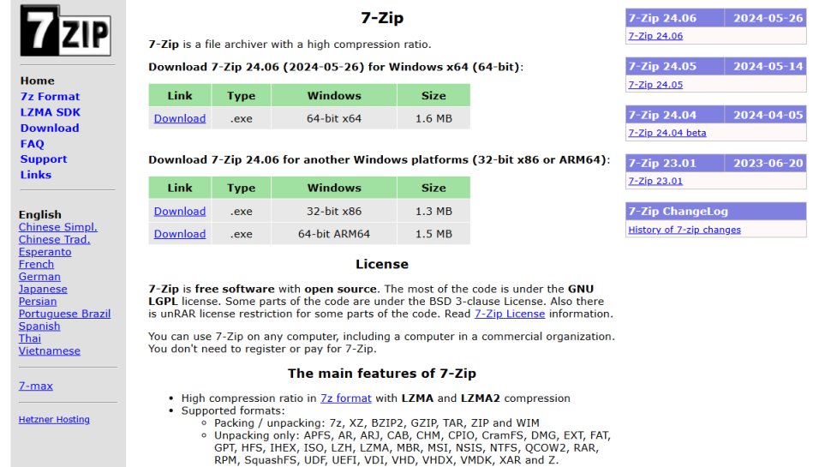Click the 2024-05-14 date header

[x=765, y=66]
